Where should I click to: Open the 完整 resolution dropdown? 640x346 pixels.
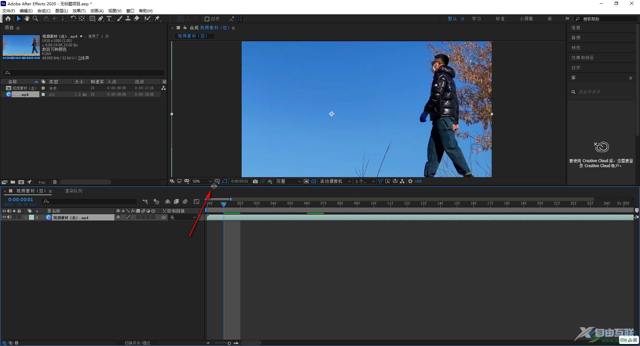click(x=288, y=181)
